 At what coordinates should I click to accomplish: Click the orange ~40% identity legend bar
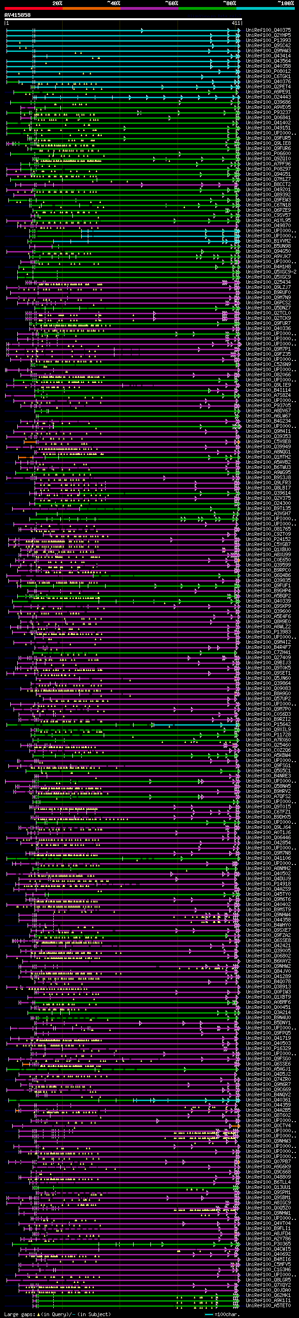91,8
